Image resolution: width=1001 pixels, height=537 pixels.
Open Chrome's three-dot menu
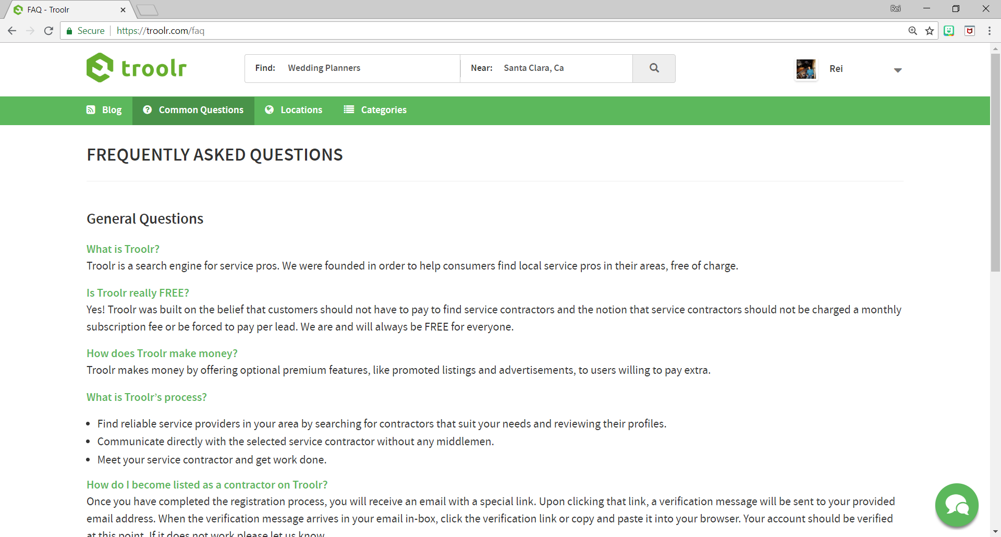990,31
